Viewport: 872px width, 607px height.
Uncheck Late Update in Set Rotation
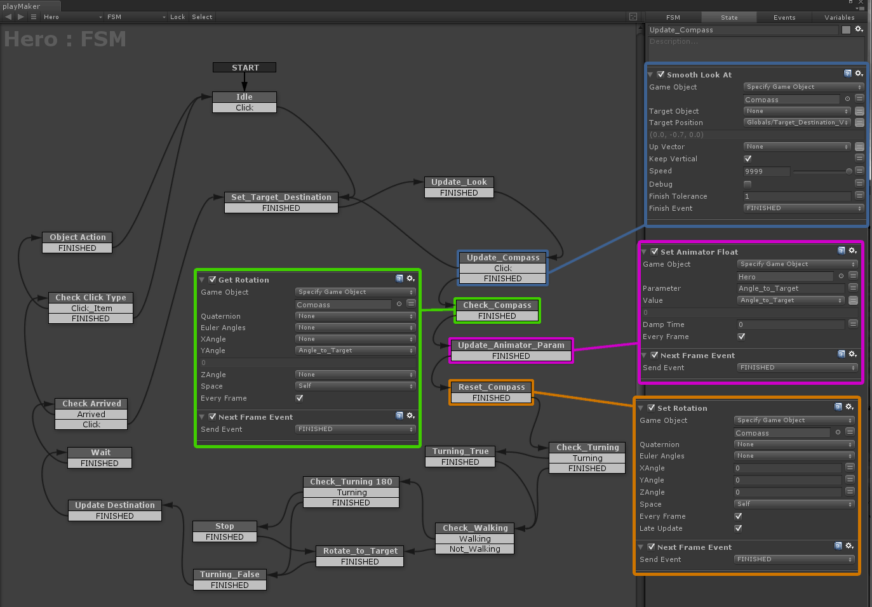(x=738, y=528)
